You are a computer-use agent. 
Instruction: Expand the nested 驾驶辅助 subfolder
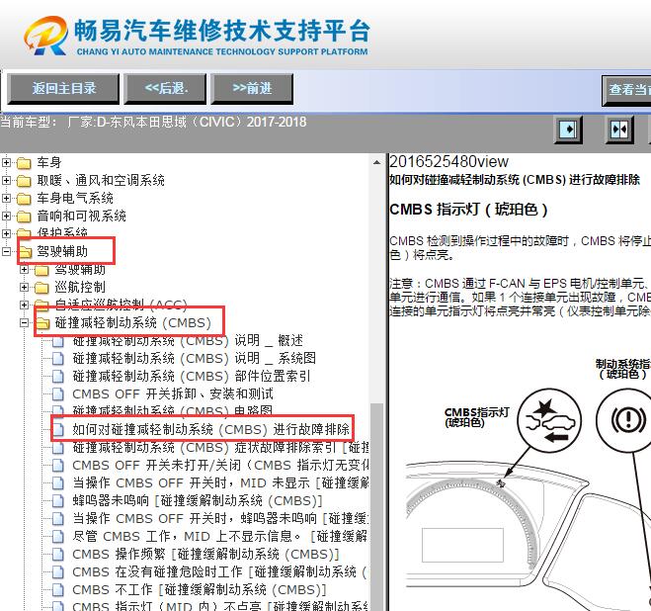pyautogui.click(x=24, y=269)
